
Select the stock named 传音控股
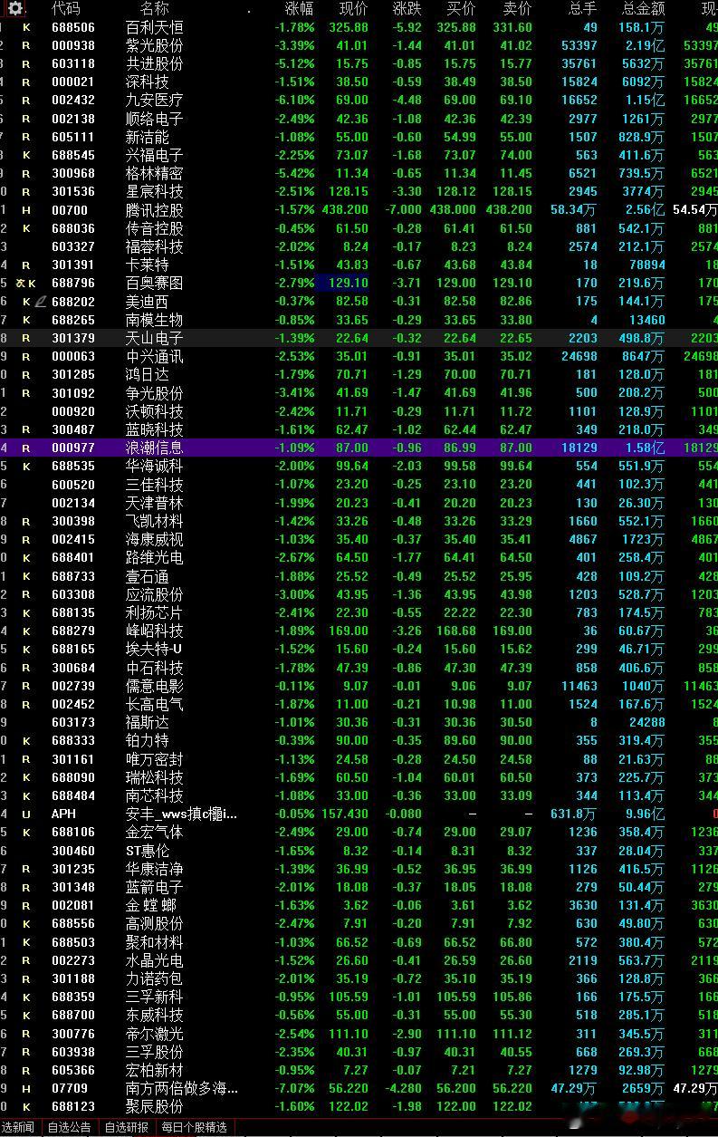pos(154,228)
